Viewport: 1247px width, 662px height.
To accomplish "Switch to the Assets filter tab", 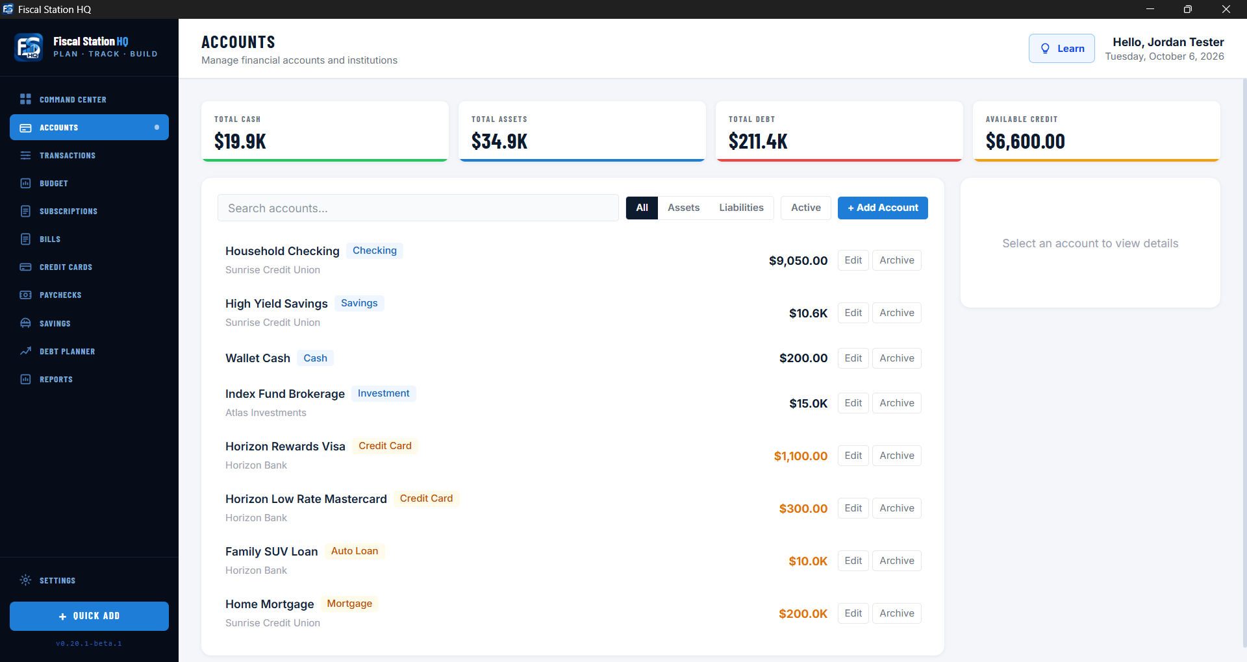I will (683, 208).
